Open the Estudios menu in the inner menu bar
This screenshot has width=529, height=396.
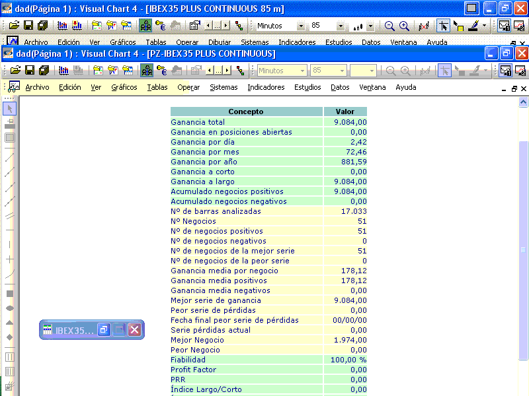(x=307, y=87)
